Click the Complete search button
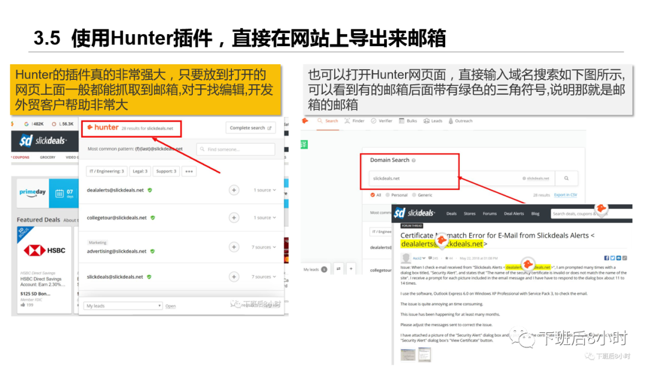This screenshot has width=649, height=367. pos(251,127)
